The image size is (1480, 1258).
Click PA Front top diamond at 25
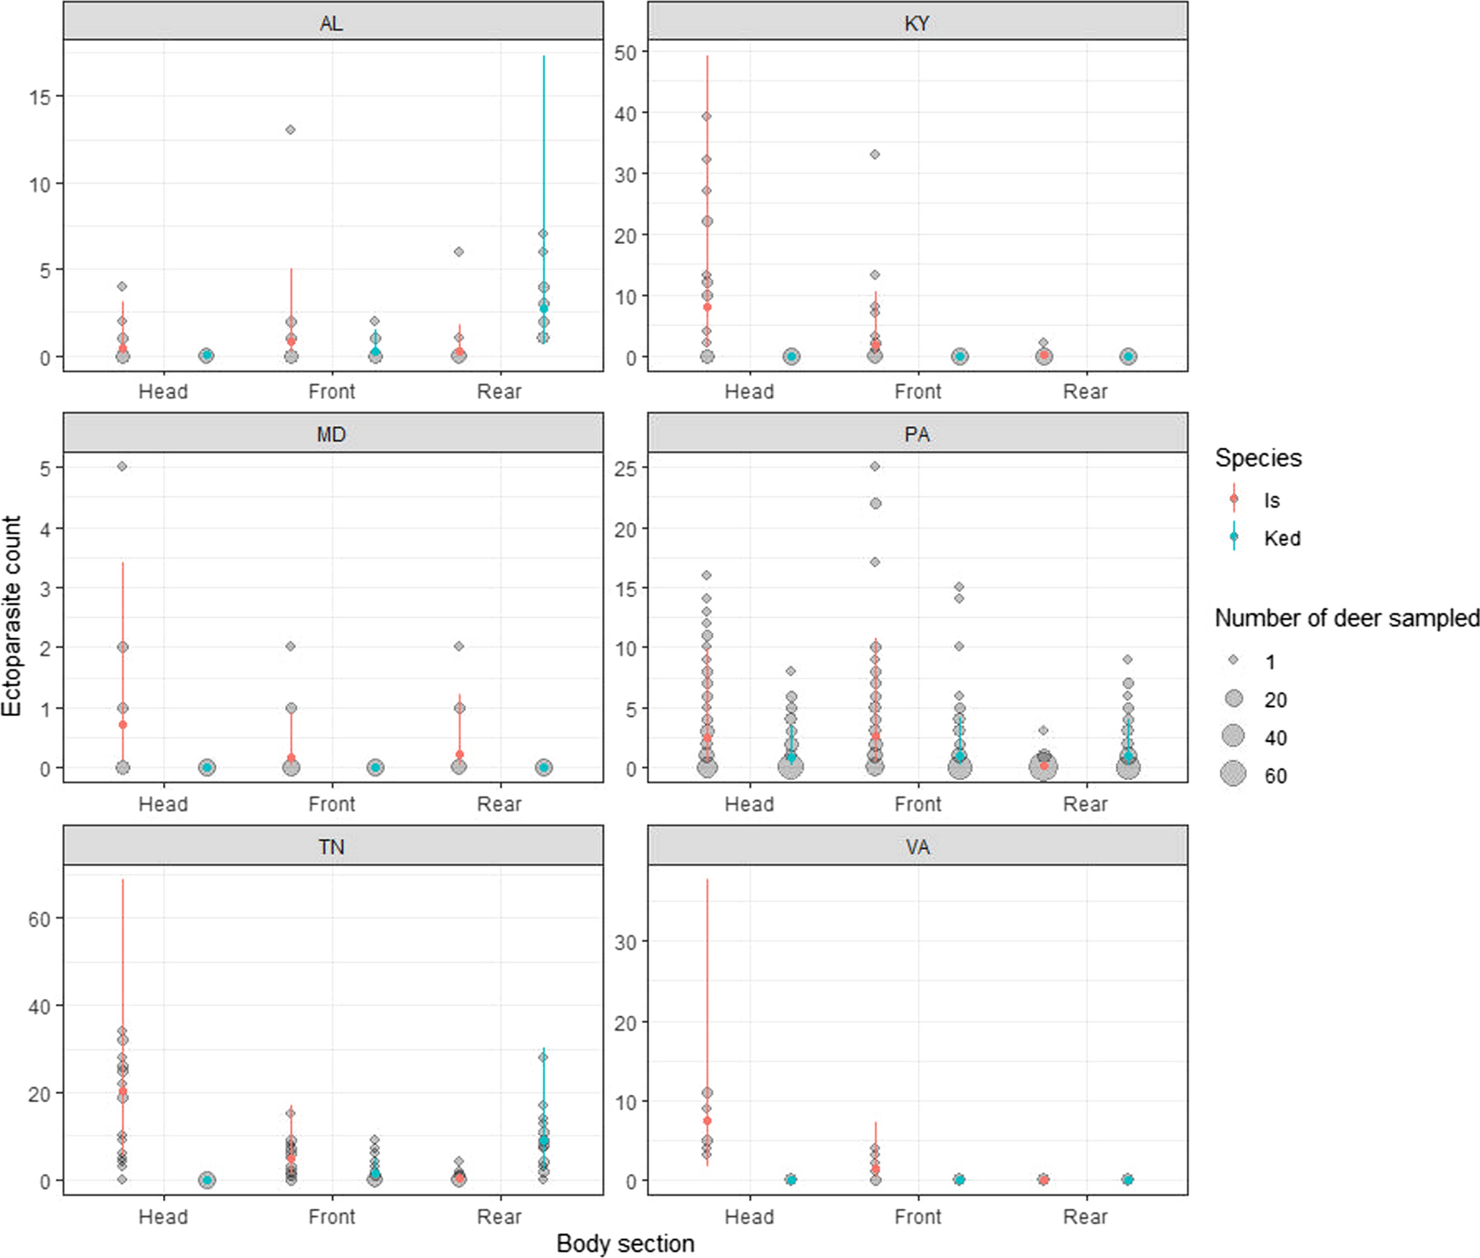(875, 467)
